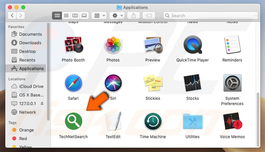Select the Voice Memos icon
The height and width of the screenshot is (152, 265).
coord(232,122)
